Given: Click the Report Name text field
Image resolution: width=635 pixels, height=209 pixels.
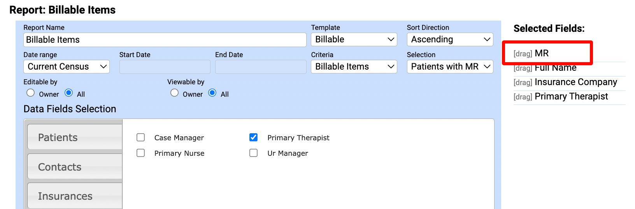Looking at the screenshot, I should click(165, 40).
